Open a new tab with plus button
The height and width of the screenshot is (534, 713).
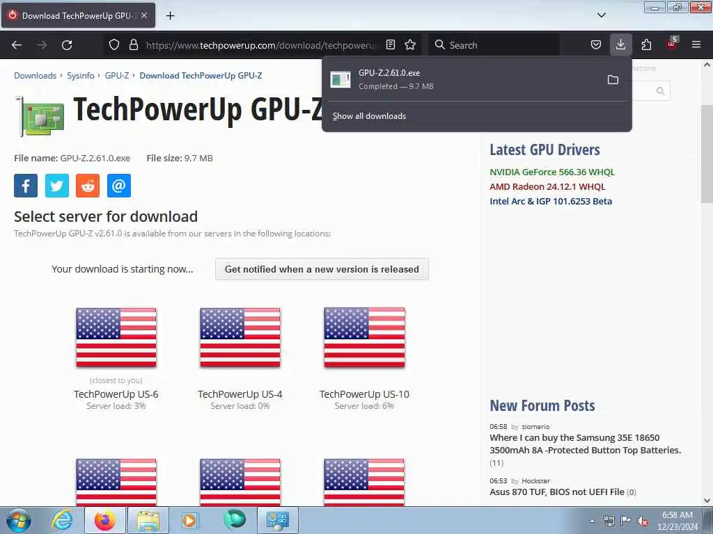(170, 16)
